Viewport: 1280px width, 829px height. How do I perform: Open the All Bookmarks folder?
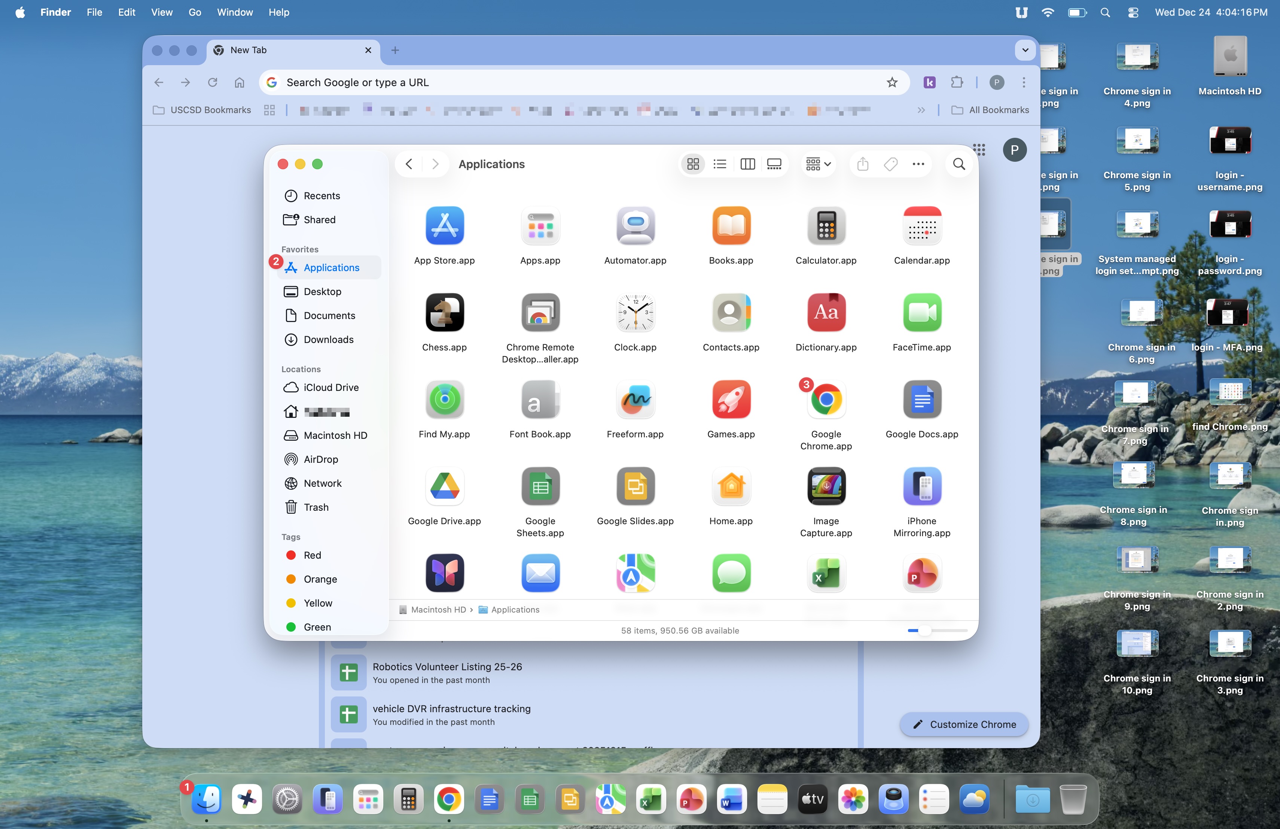990,110
